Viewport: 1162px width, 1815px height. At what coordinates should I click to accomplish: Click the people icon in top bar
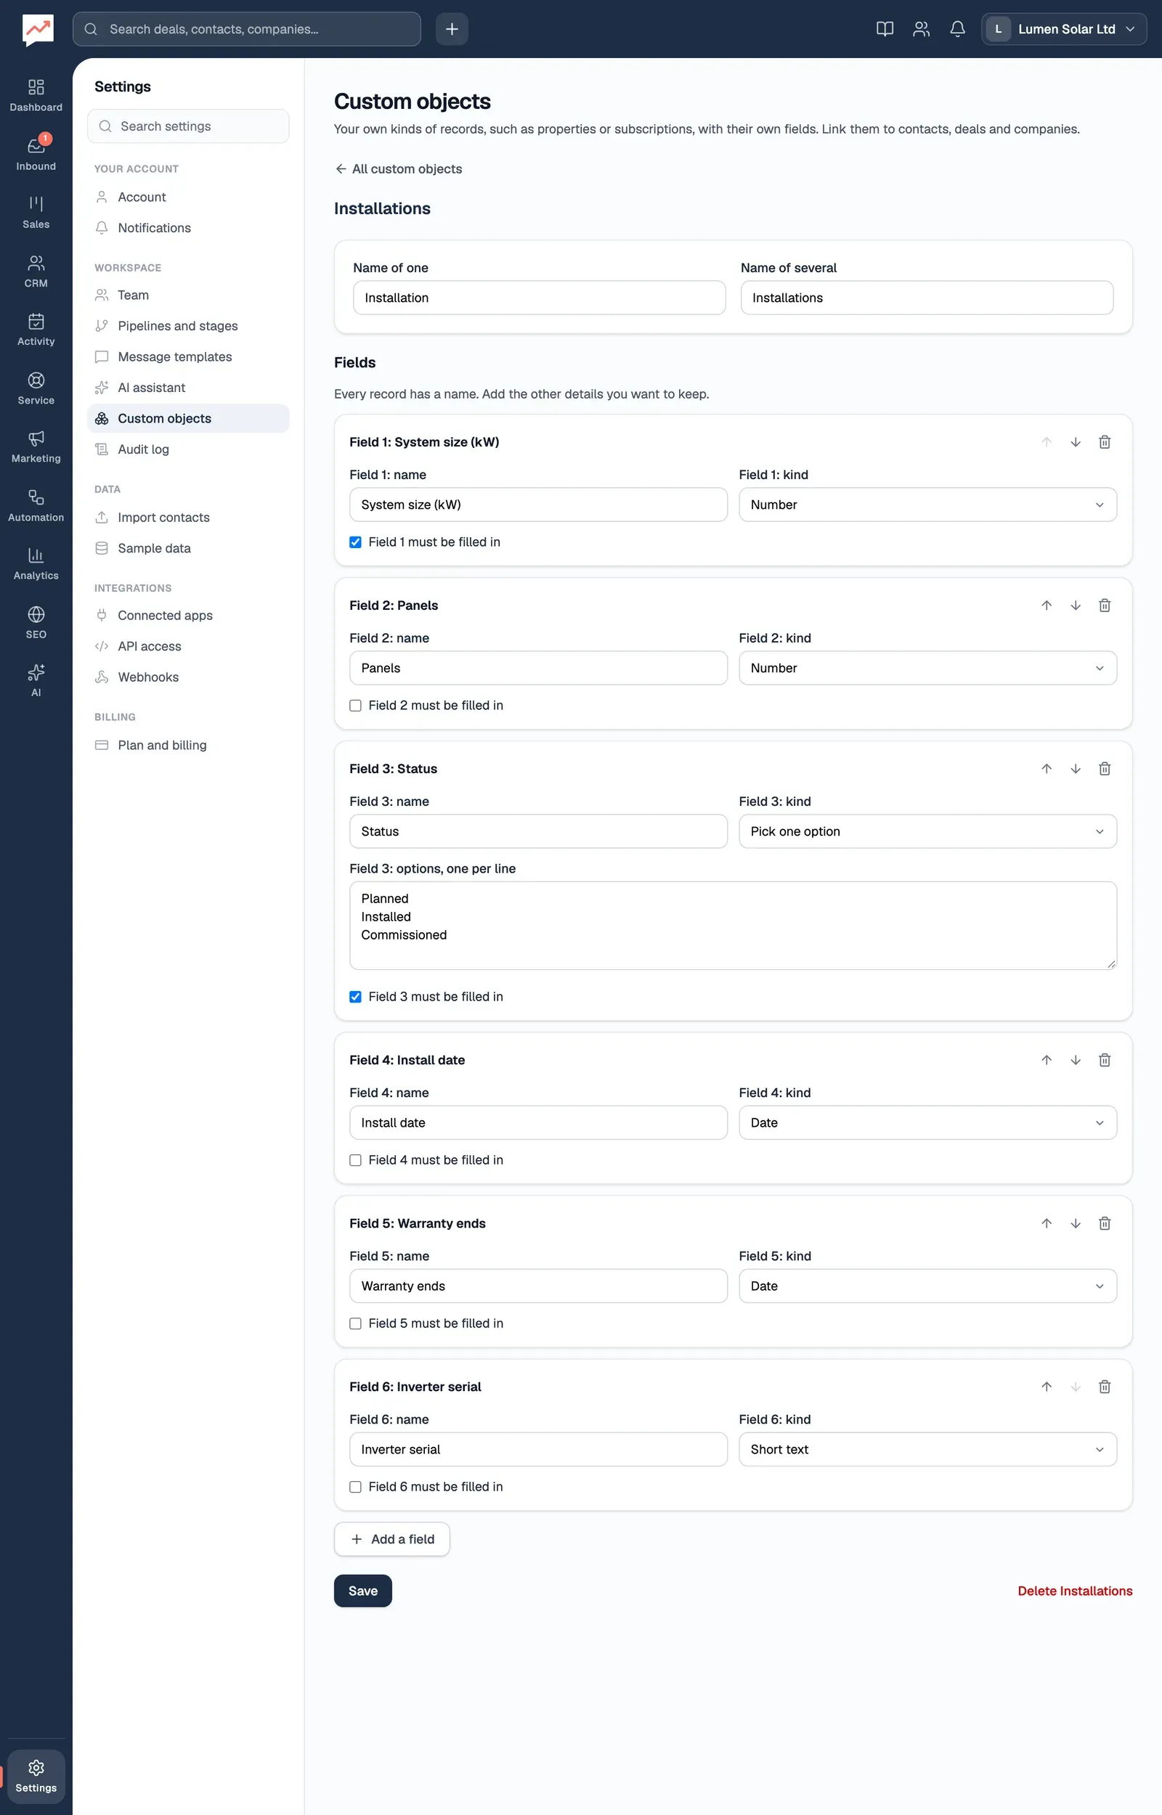(x=921, y=28)
